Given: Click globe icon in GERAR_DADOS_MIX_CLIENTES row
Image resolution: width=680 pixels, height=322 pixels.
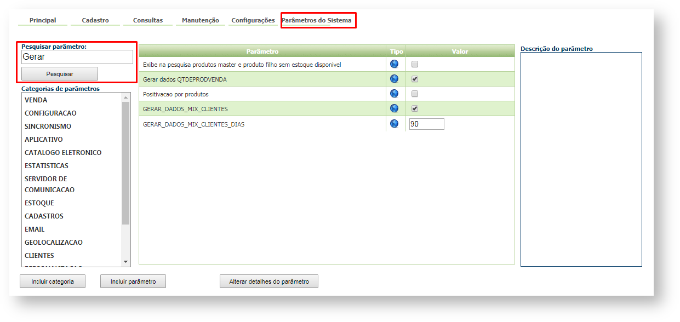Looking at the screenshot, I should pyautogui.click(x=394, y=108).
